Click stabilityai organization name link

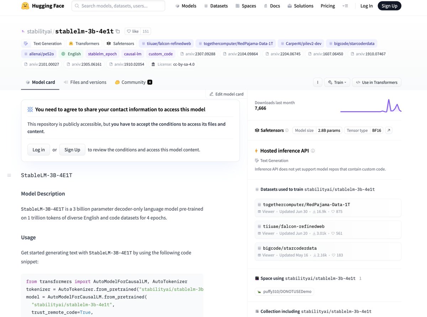point(39,31)
